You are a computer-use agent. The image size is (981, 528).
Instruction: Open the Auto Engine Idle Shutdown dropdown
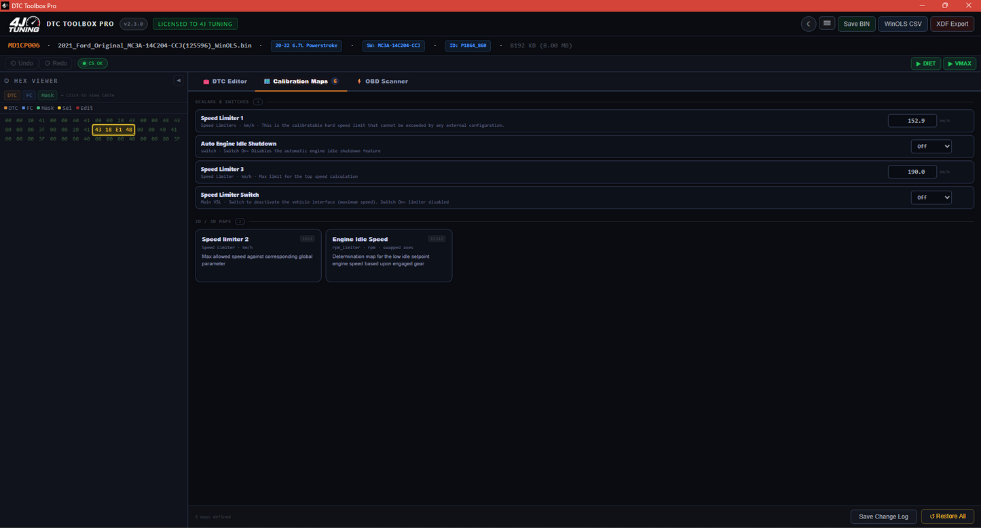[931, 146]
